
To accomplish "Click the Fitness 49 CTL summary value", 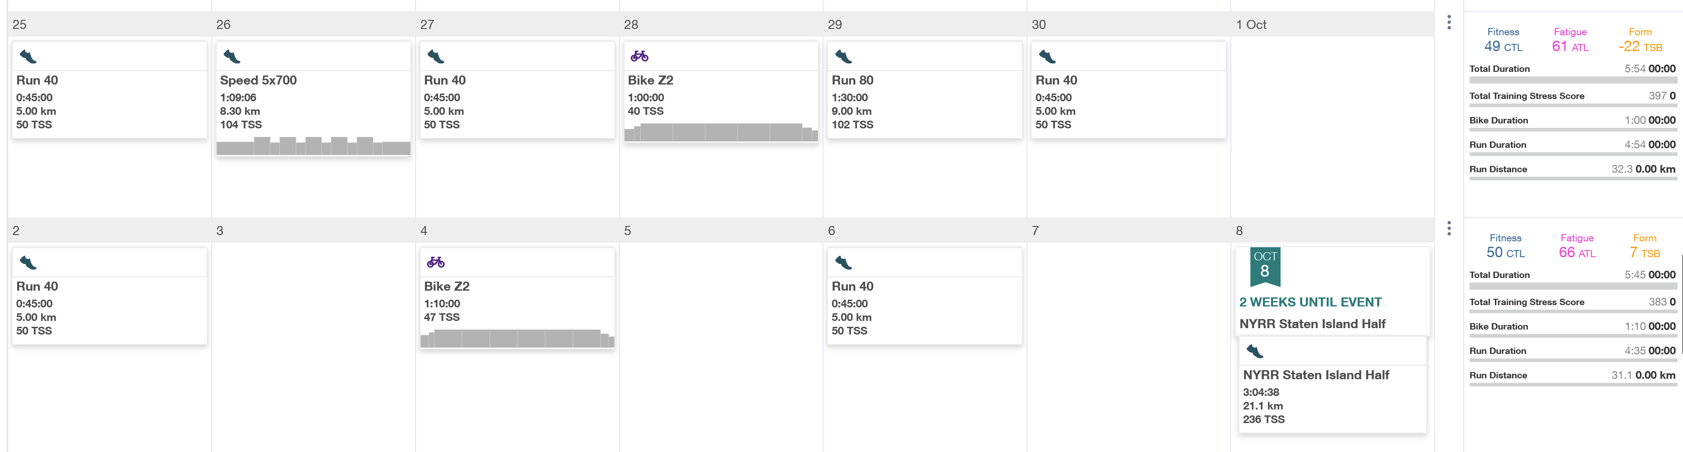I will coord(1503,47).
